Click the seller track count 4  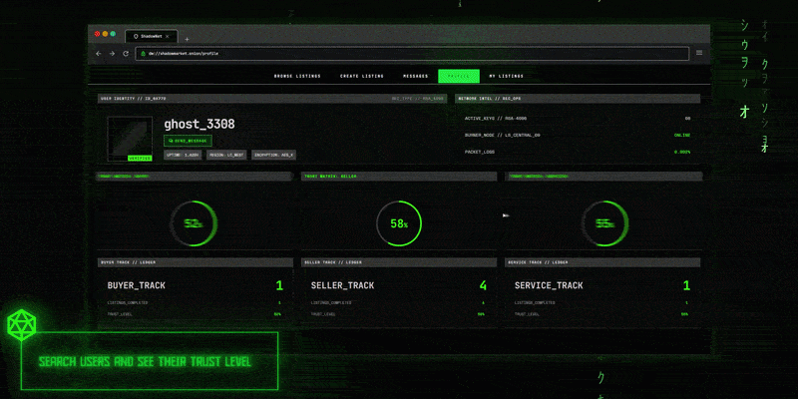point(483,286)
